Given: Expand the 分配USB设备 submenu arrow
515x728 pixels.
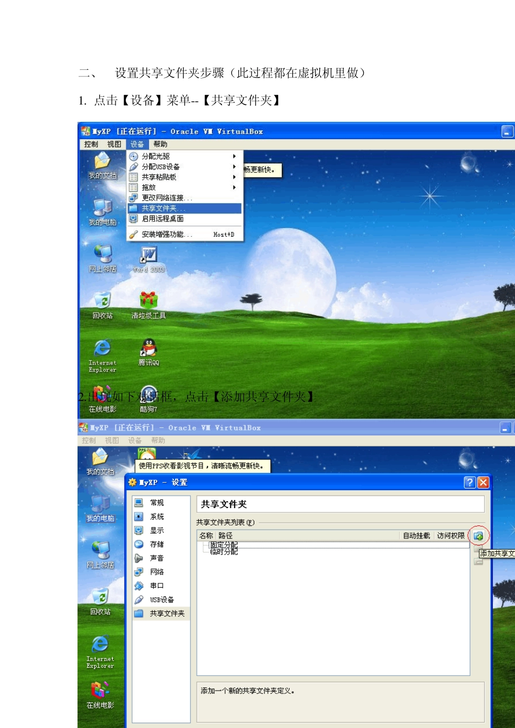Looking at the screenshot, I should (234, 166).
